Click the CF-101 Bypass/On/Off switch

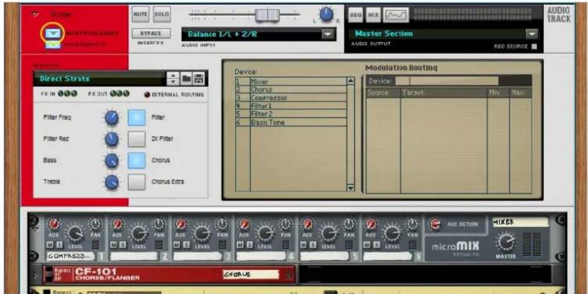point(49,275)
